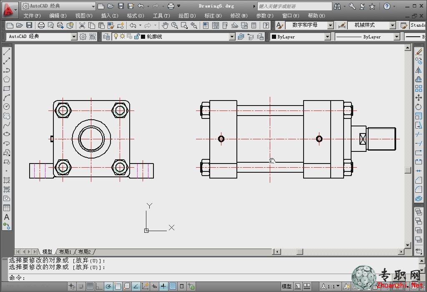
Task: Select the Spline curve tool
Action: (7, 125)
